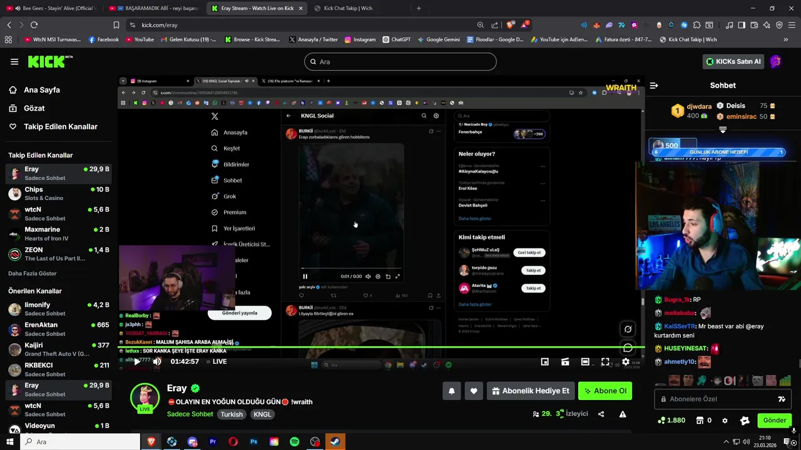Toggle the browser sidebar panel

coord(742,25)
